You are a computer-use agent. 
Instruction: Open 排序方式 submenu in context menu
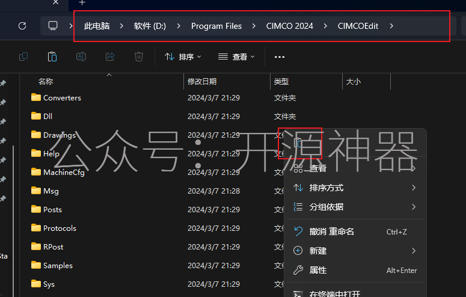(x=355, y=188)
